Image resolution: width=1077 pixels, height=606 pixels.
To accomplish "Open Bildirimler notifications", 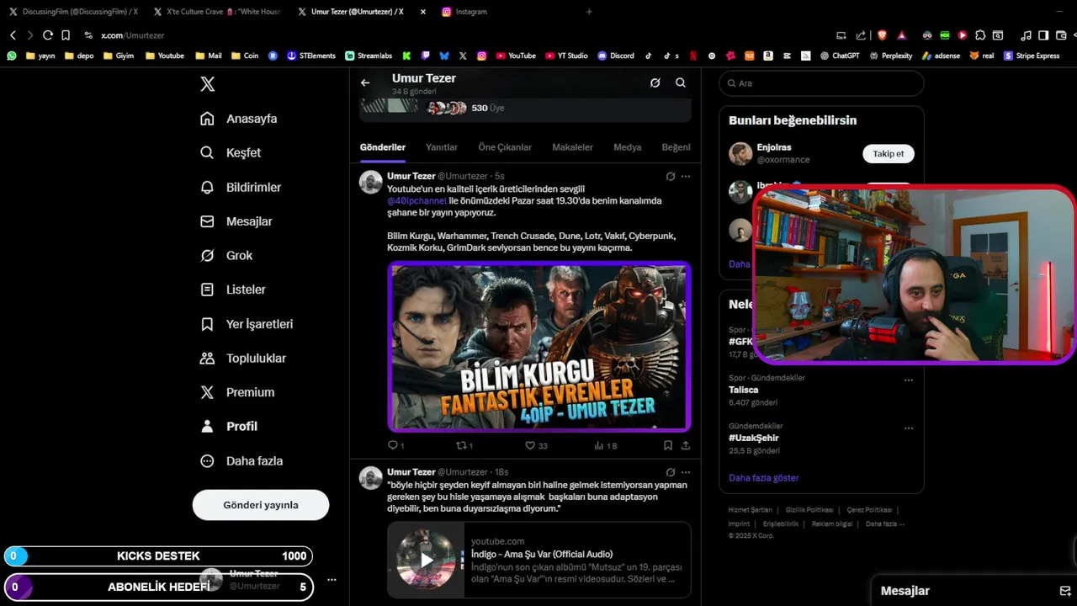I will coord(241,187).
